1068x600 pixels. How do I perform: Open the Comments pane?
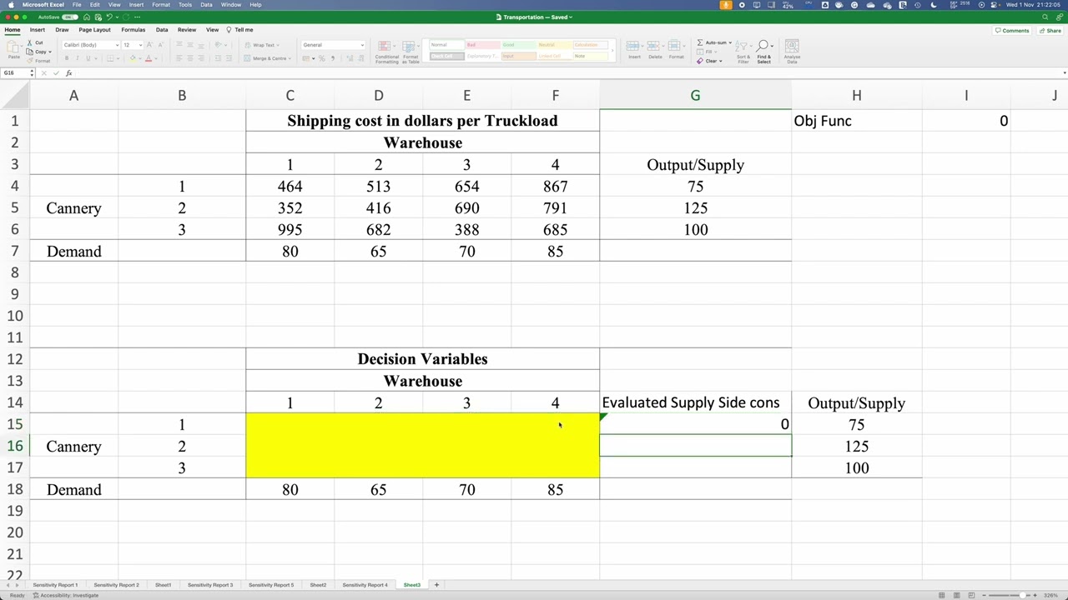point(1012,30)
